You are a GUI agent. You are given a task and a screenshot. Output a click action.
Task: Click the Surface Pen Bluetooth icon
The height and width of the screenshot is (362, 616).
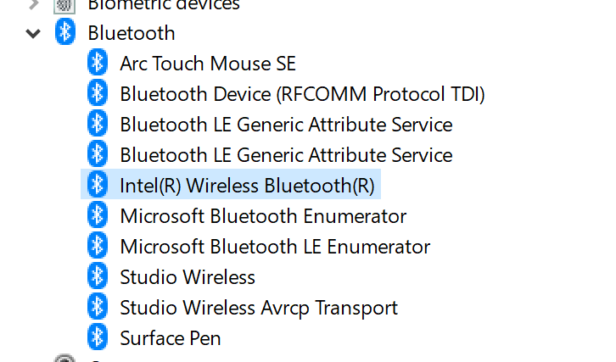pyautogui.click(x=98, y=337)
